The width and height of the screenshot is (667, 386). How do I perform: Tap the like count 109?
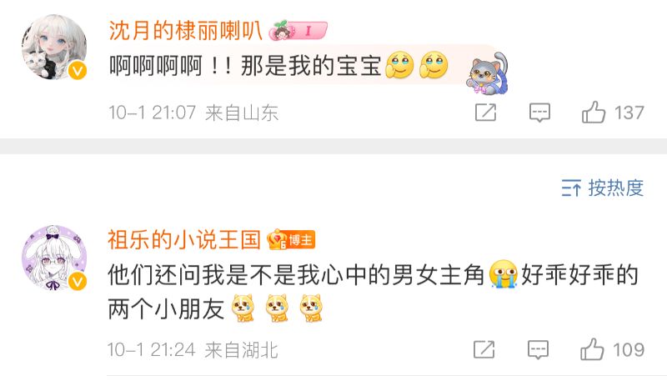[629, 350]
